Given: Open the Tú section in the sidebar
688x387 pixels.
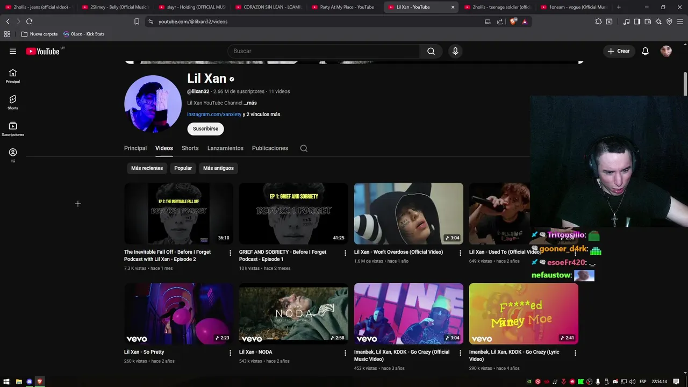Looking at the screenshot, I should tap(13, 155).
